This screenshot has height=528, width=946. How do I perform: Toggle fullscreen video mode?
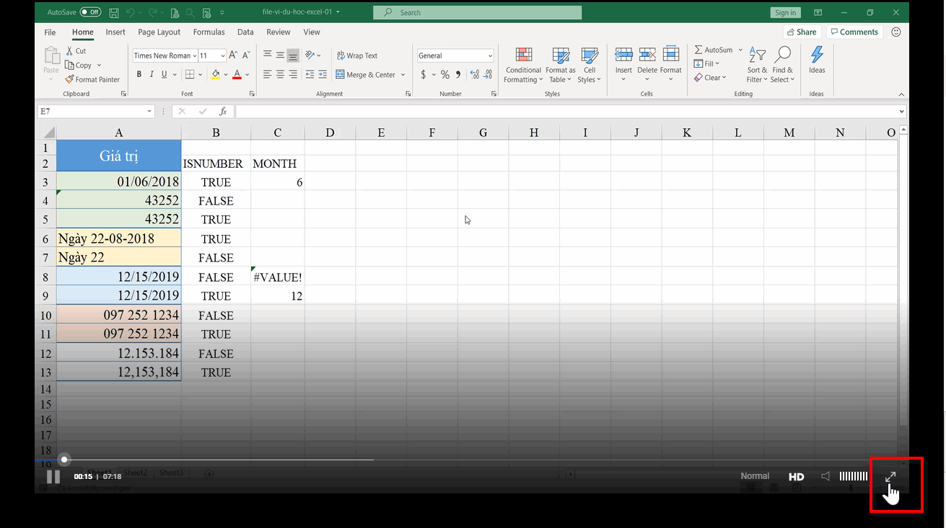click(890, 476)
